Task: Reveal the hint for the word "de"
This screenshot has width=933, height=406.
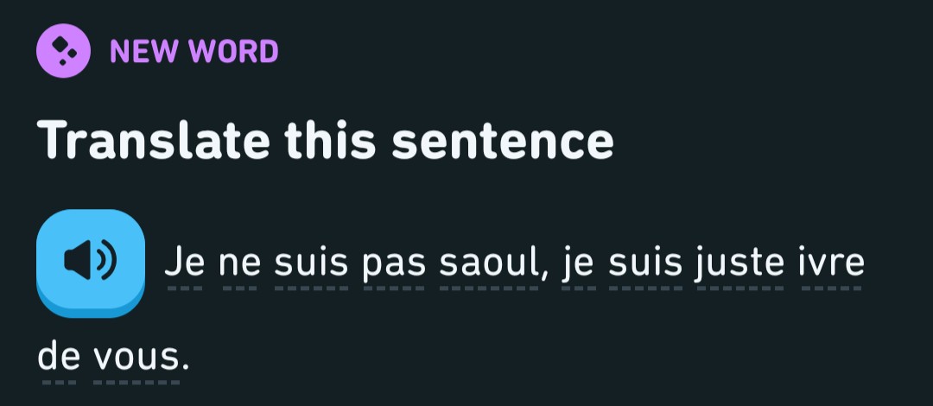Action: tap(58, 356)
